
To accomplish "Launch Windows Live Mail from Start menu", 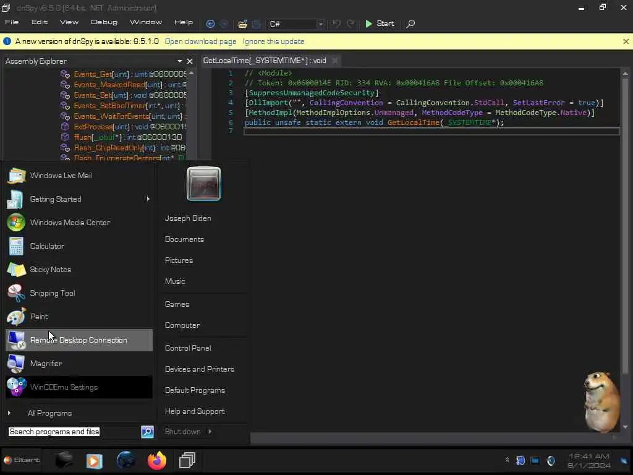I will tap(79, 176).
